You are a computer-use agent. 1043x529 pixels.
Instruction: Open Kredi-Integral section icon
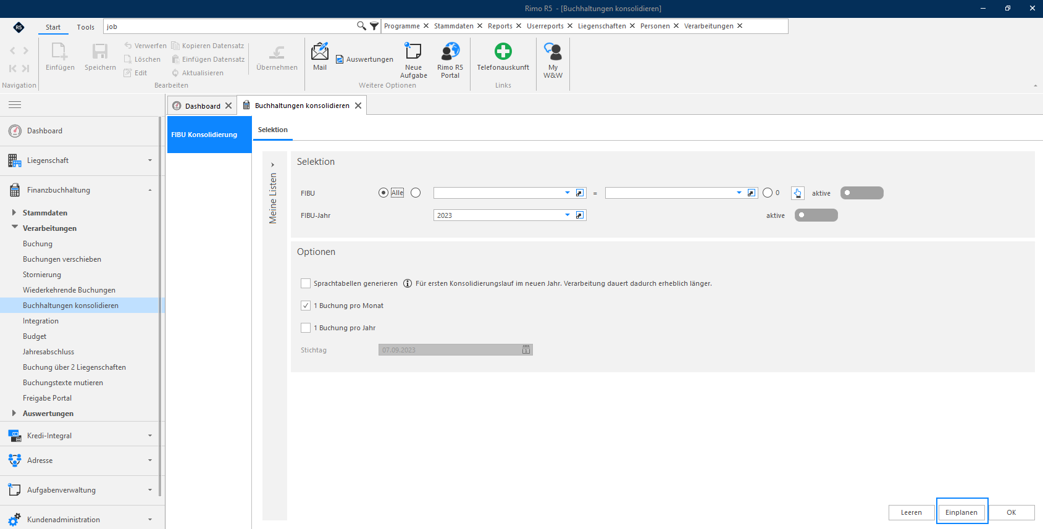pyautogui.click(x=15, y=436)
